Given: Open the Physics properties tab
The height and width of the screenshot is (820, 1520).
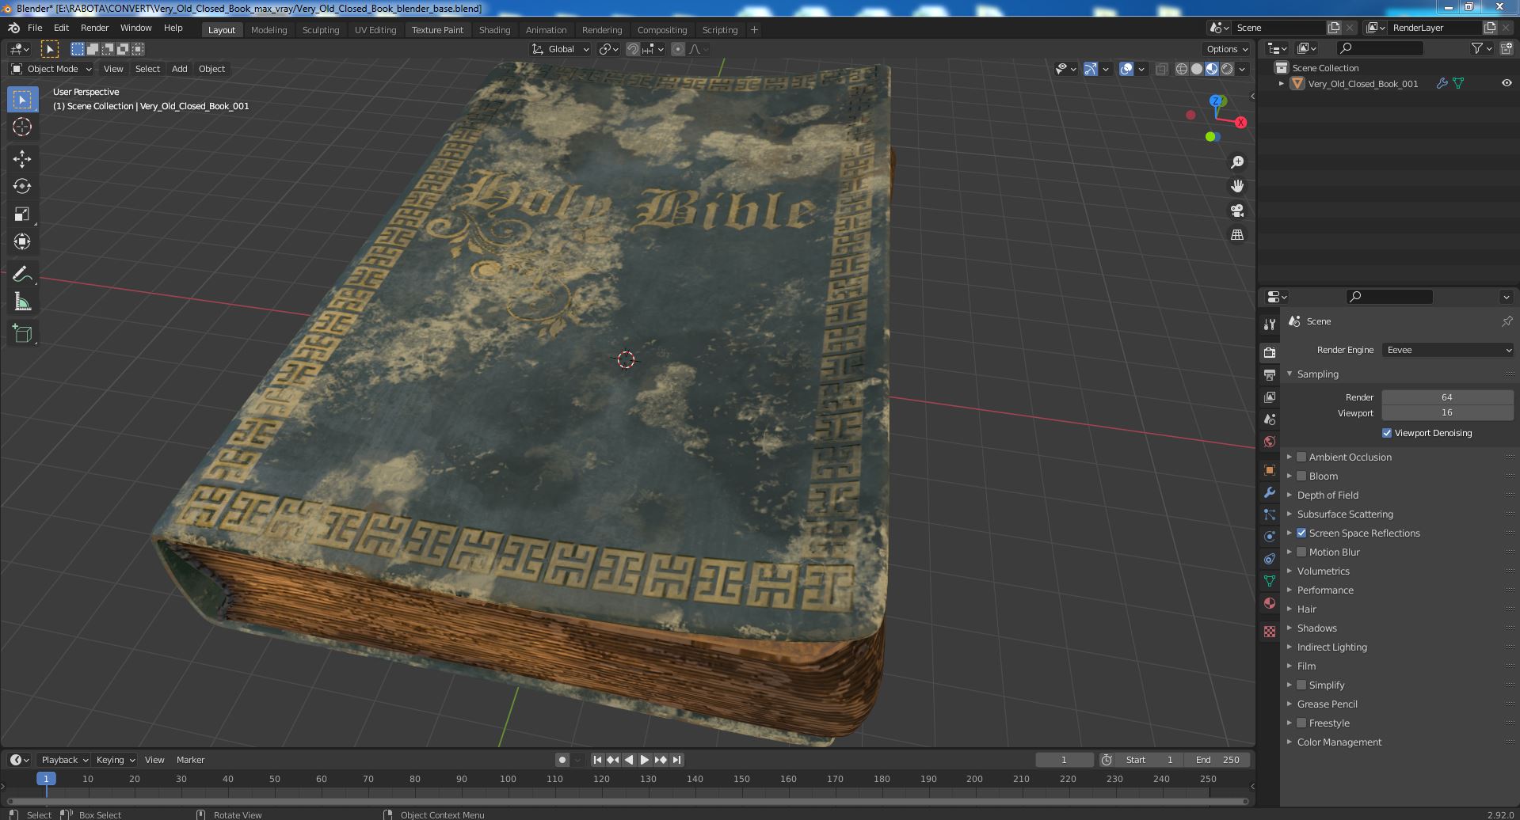Looking at the screenshot, I should click(x=1270, y=537).
